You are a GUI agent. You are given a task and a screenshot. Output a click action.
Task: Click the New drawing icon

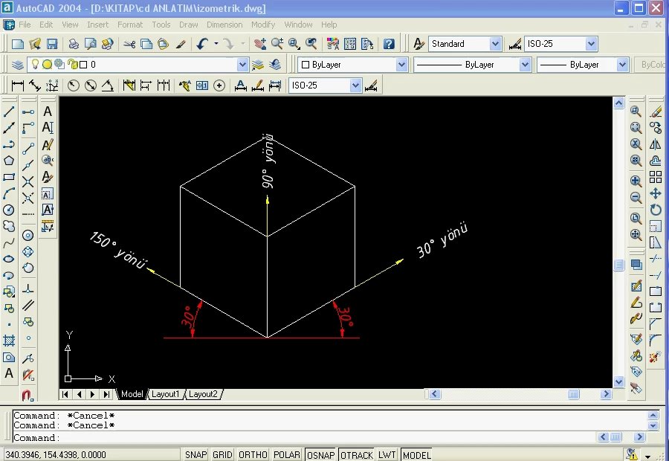pyautogui.click(x=18, y=44)
